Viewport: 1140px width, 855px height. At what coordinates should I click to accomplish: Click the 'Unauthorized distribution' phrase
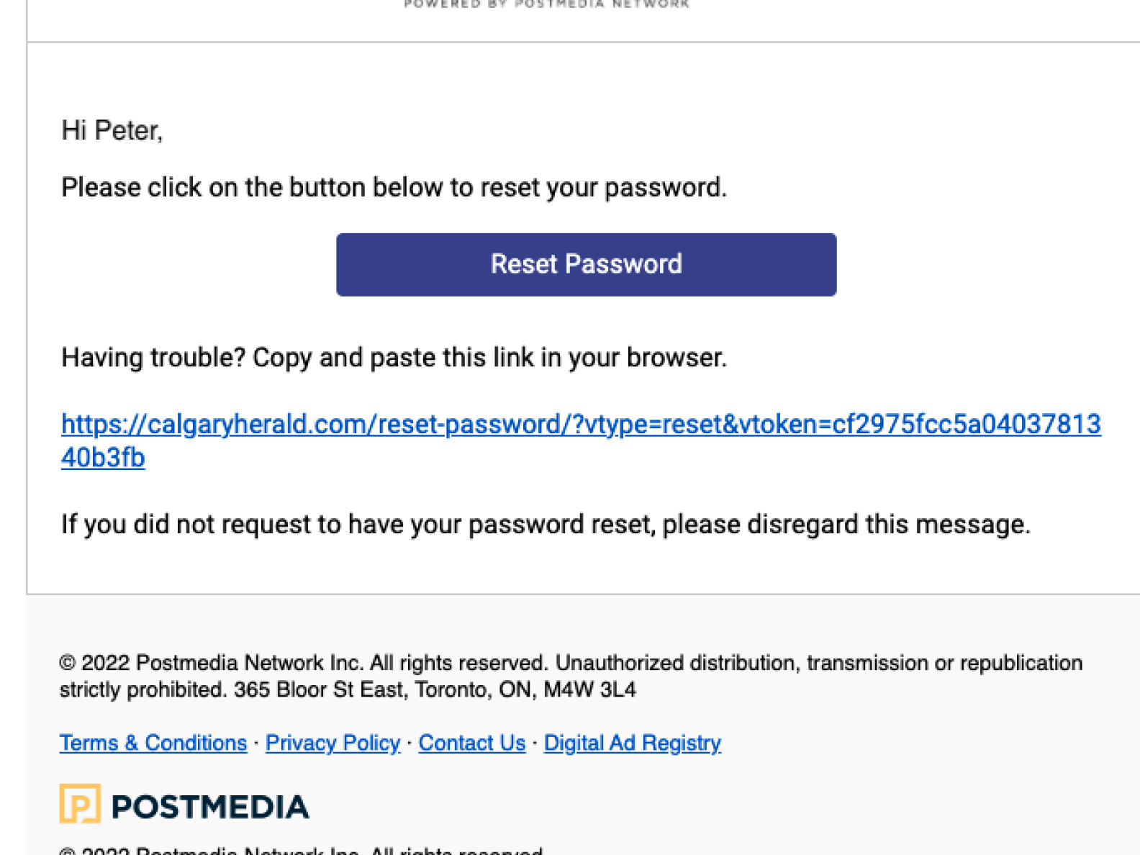675,663
